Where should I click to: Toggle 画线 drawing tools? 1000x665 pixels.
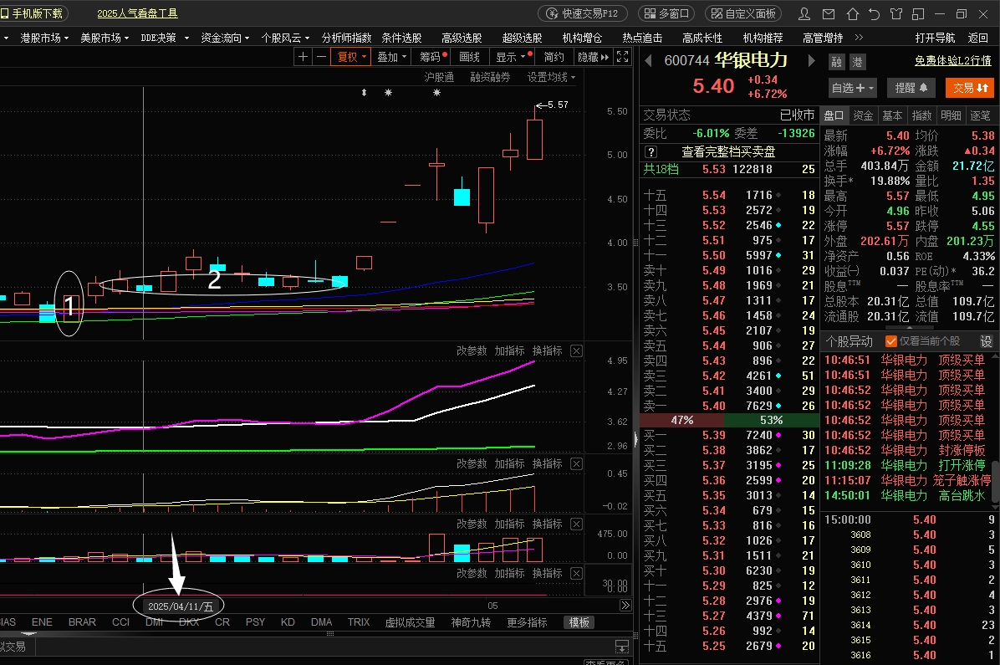469,57
